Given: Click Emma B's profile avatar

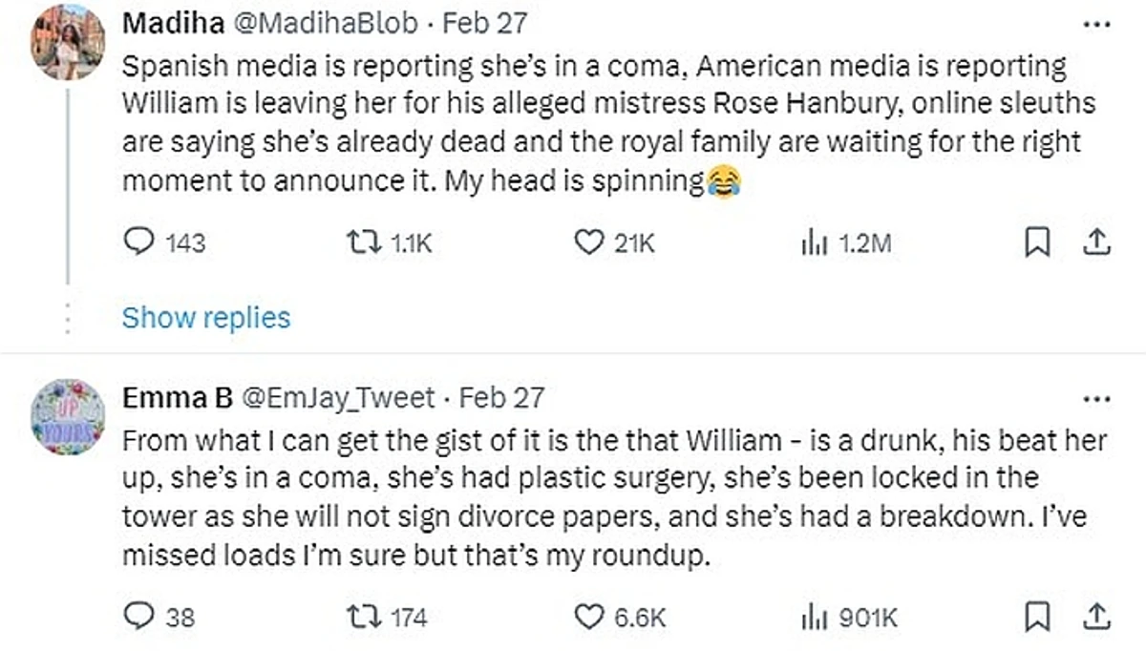Looking at the screenshot, I should click(x=67, y=418).
